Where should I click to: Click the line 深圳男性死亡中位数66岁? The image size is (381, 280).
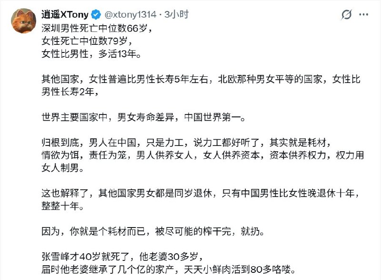coord(95,28)
